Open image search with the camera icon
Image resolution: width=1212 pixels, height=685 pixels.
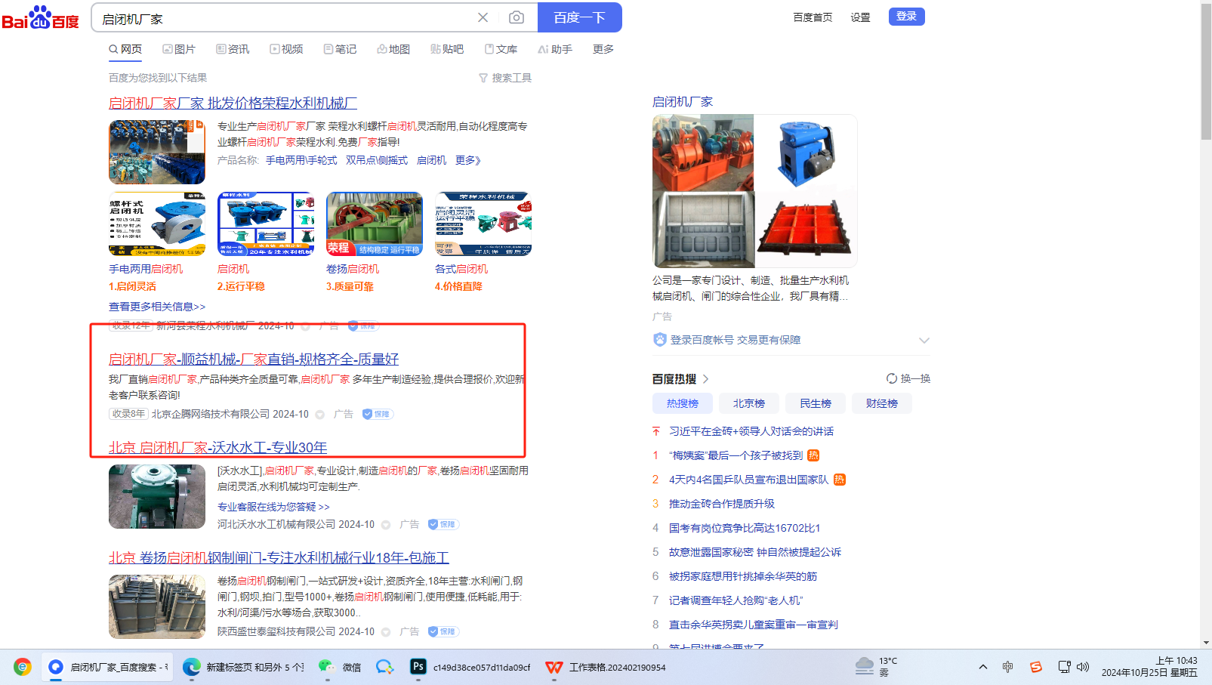(517, 17)
